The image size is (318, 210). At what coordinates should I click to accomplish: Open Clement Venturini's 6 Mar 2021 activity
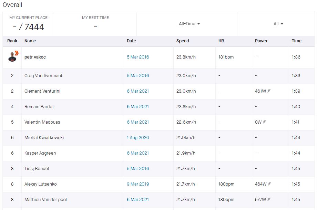[138, 91]
